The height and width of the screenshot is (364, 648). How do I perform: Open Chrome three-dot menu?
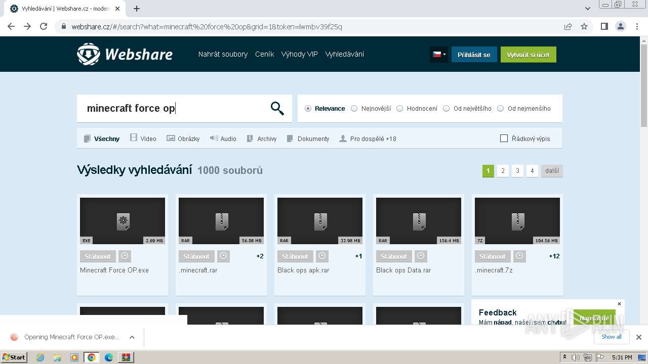[637, 26]
